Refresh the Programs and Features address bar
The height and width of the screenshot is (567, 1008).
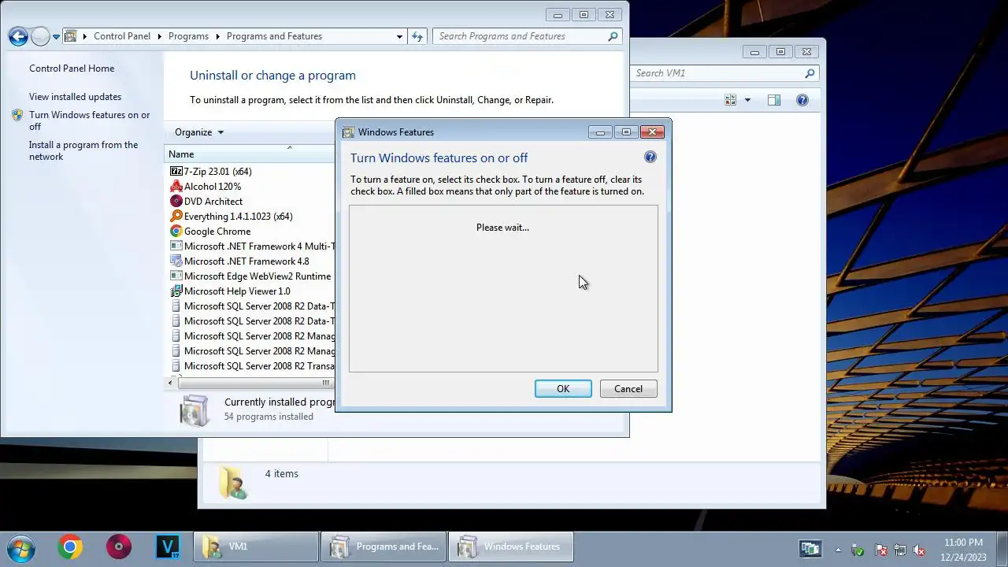(417, 36)
